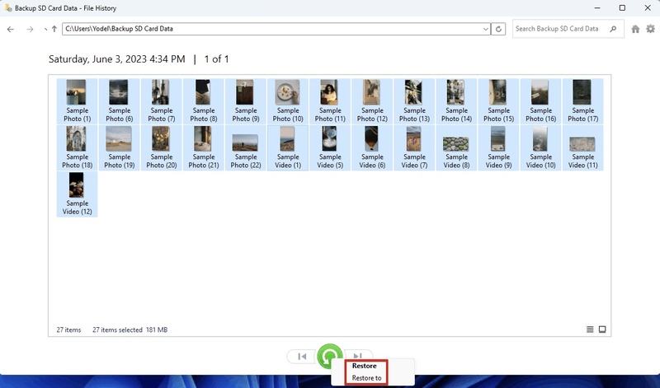Select Sample Video (12) thumbnail
This screenshot has width=660, height=388.
point(77,194)
